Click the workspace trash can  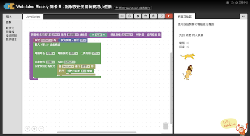(x=166, y=126)
